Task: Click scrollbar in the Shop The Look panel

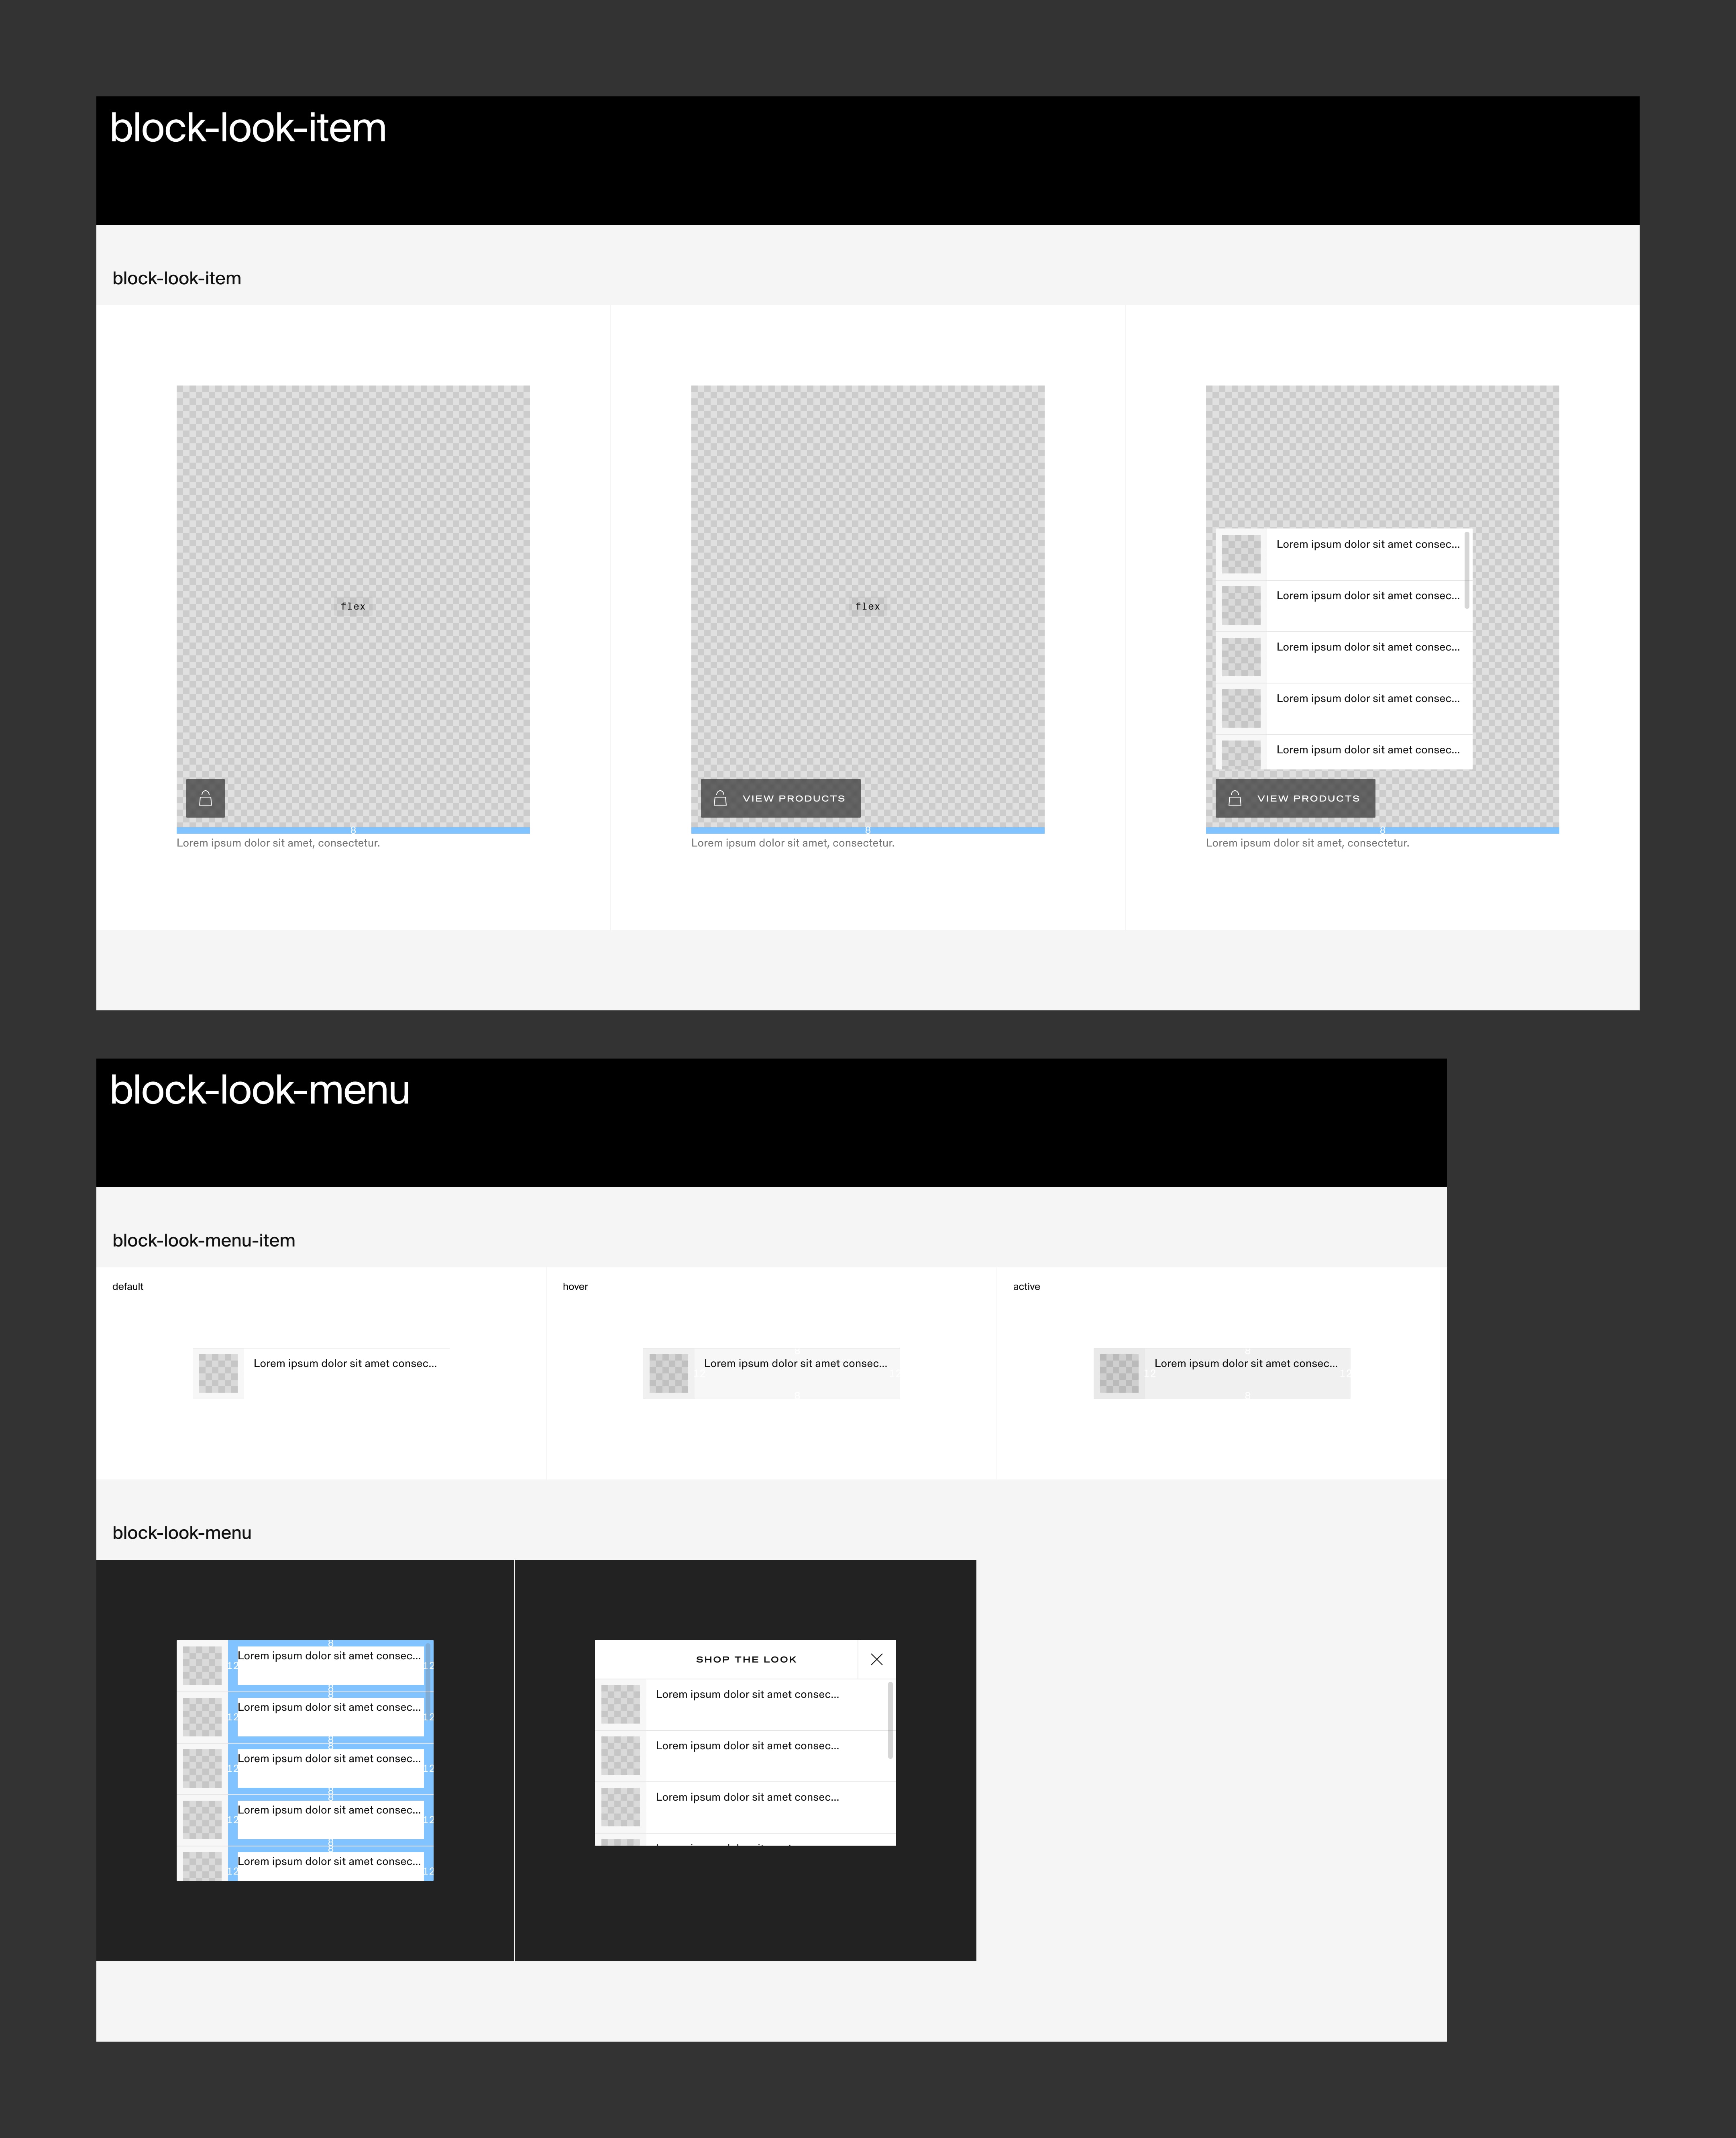Action: coord(890,1720)
